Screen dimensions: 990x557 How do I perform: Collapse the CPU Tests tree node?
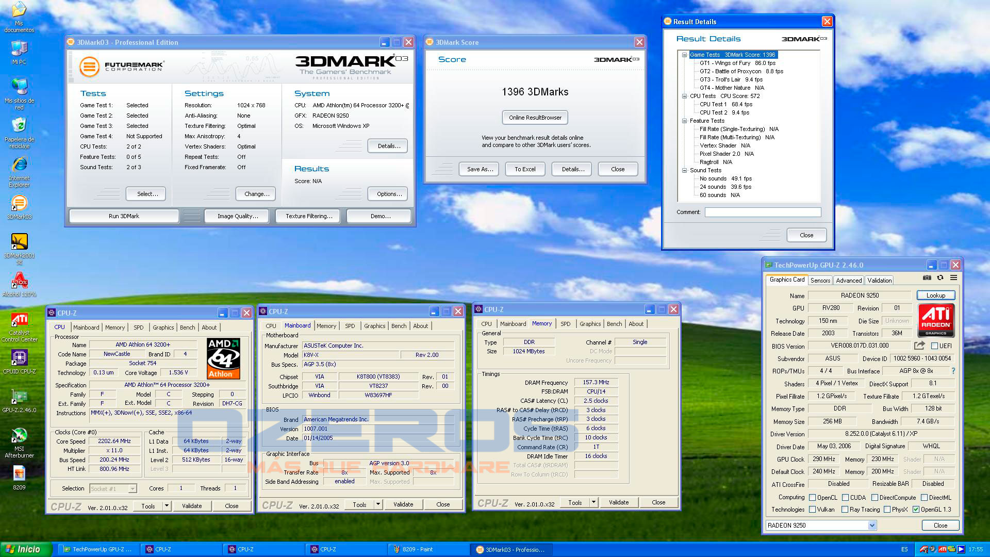click(x=684, y=96)
